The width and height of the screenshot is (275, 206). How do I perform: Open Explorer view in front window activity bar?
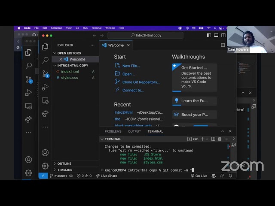coord(45,47)
